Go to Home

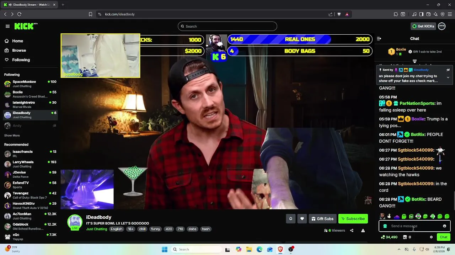14,41
